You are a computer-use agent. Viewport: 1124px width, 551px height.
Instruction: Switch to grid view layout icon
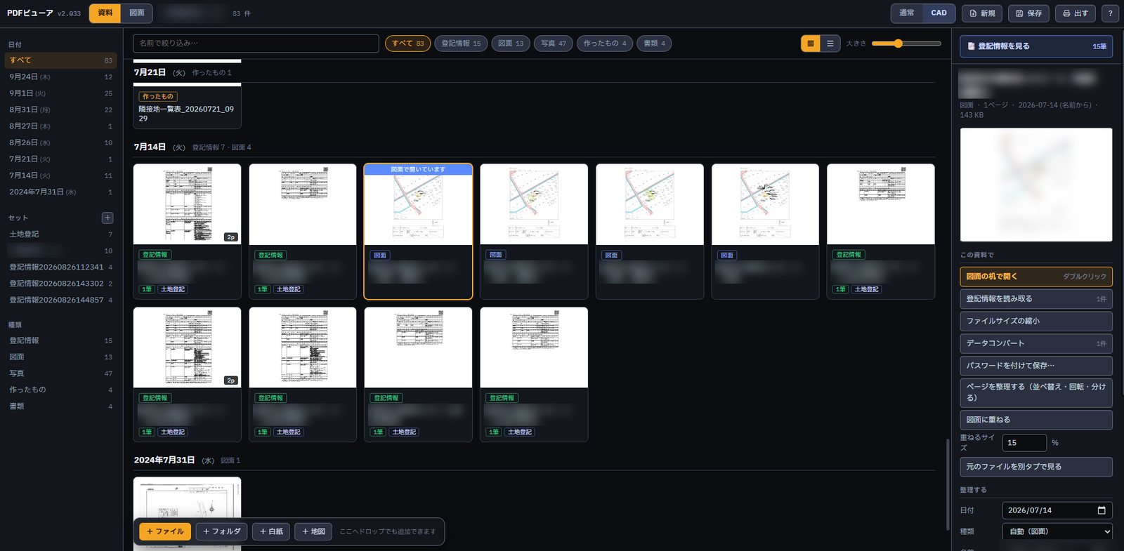[811, 44]
